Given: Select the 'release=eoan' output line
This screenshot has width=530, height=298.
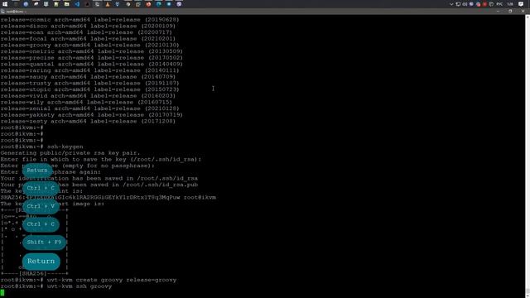Looking at the screenshot, I should tap(86, 32).
